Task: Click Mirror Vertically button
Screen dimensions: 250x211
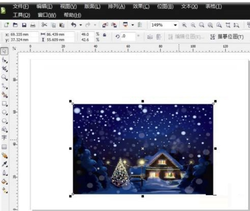Action: click(159, 37)
